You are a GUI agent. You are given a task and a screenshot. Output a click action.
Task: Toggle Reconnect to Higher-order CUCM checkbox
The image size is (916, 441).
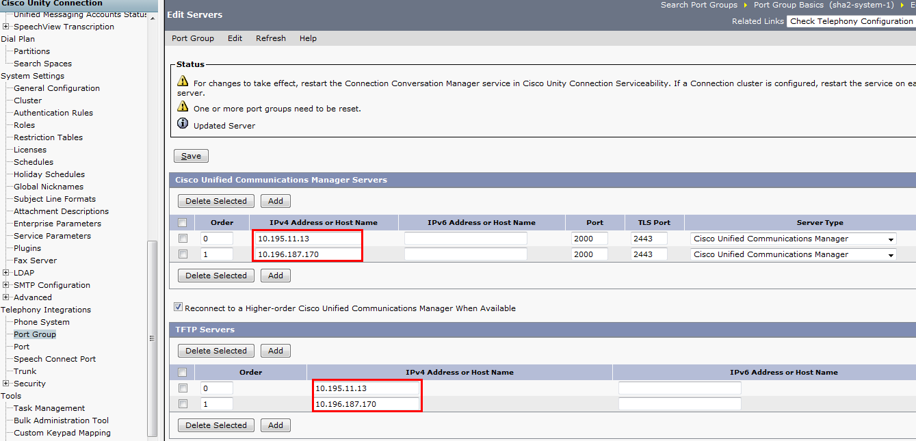pyautogui.click(x=178, y=308)
